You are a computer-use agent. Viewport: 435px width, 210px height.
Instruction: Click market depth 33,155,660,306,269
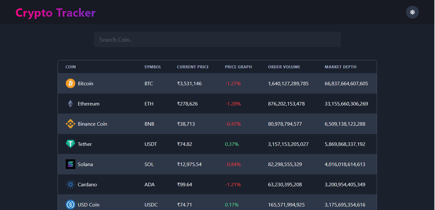pyautogui.click(x=346, y=104)
